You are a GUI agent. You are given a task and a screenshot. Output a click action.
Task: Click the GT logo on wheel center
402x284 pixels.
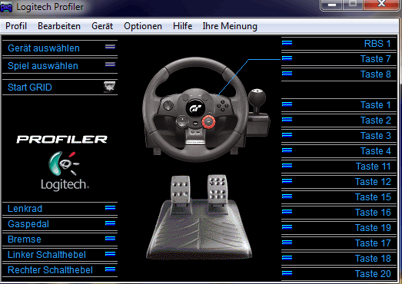(x=195, y=108)
